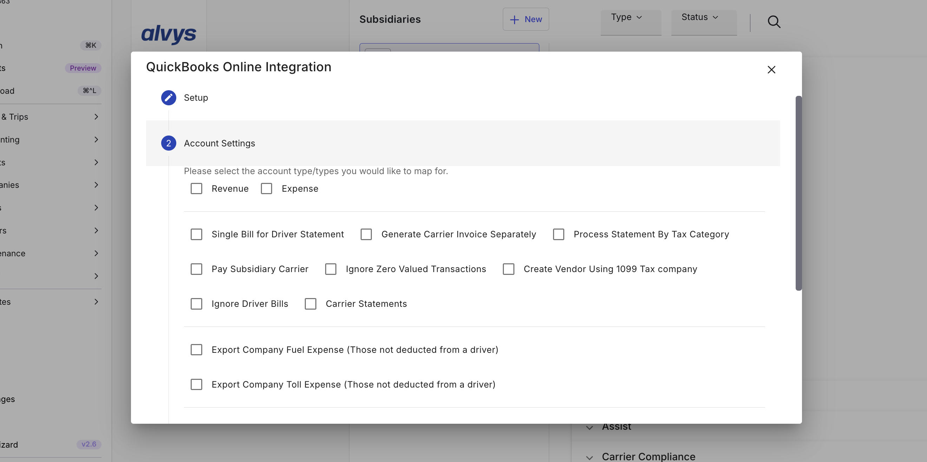Click the Account Settings step label
927x462 pixels.
tap(219, 143)
